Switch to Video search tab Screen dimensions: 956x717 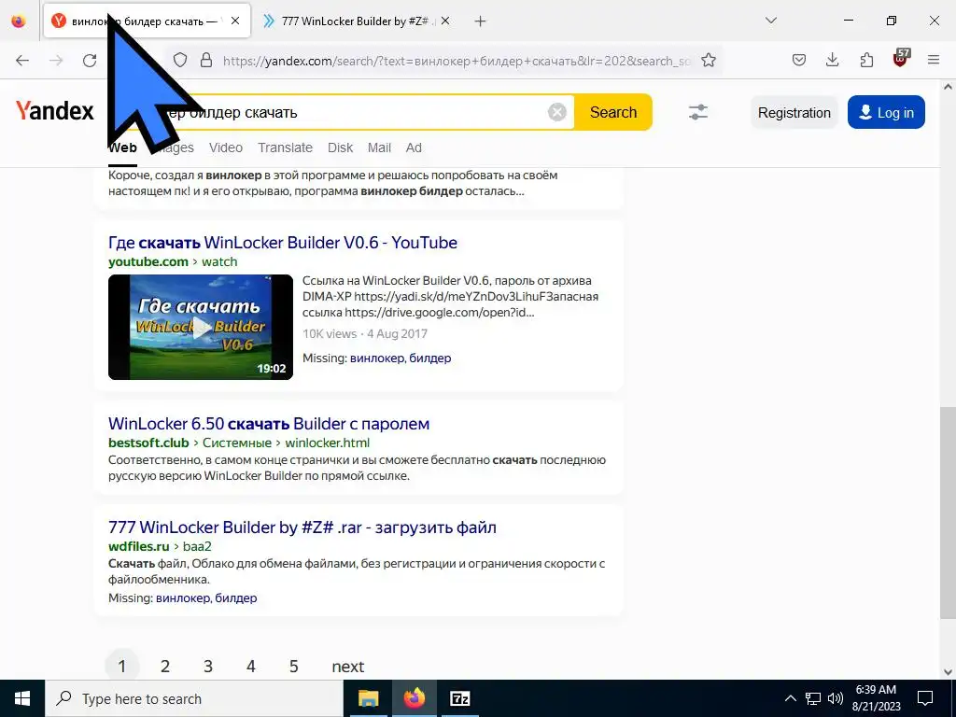point(226,148)
